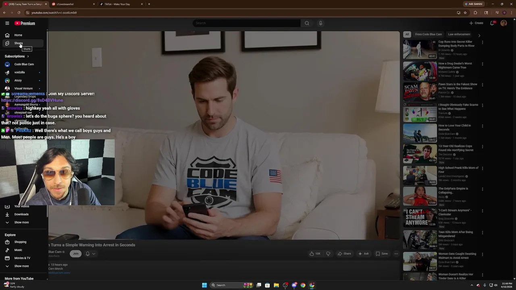Click the install/cast icon in the address bar

[459, 12]
